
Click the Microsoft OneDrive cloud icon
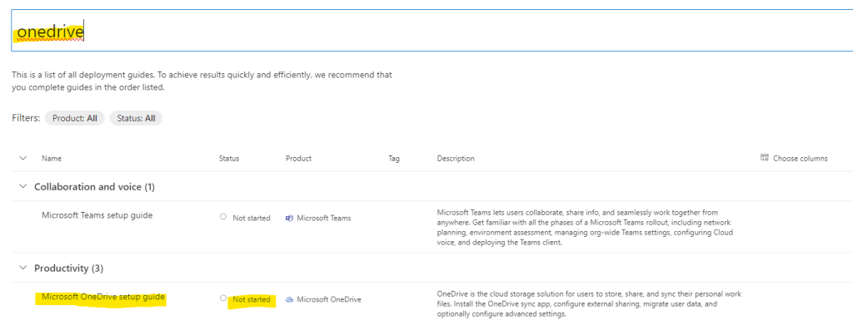pyautogui.click(x=289, y=299)
